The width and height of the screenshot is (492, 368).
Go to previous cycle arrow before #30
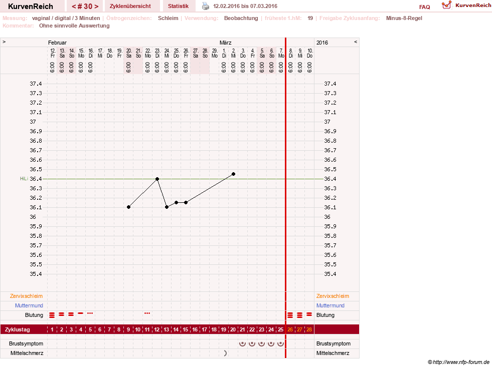click(74, 7)
